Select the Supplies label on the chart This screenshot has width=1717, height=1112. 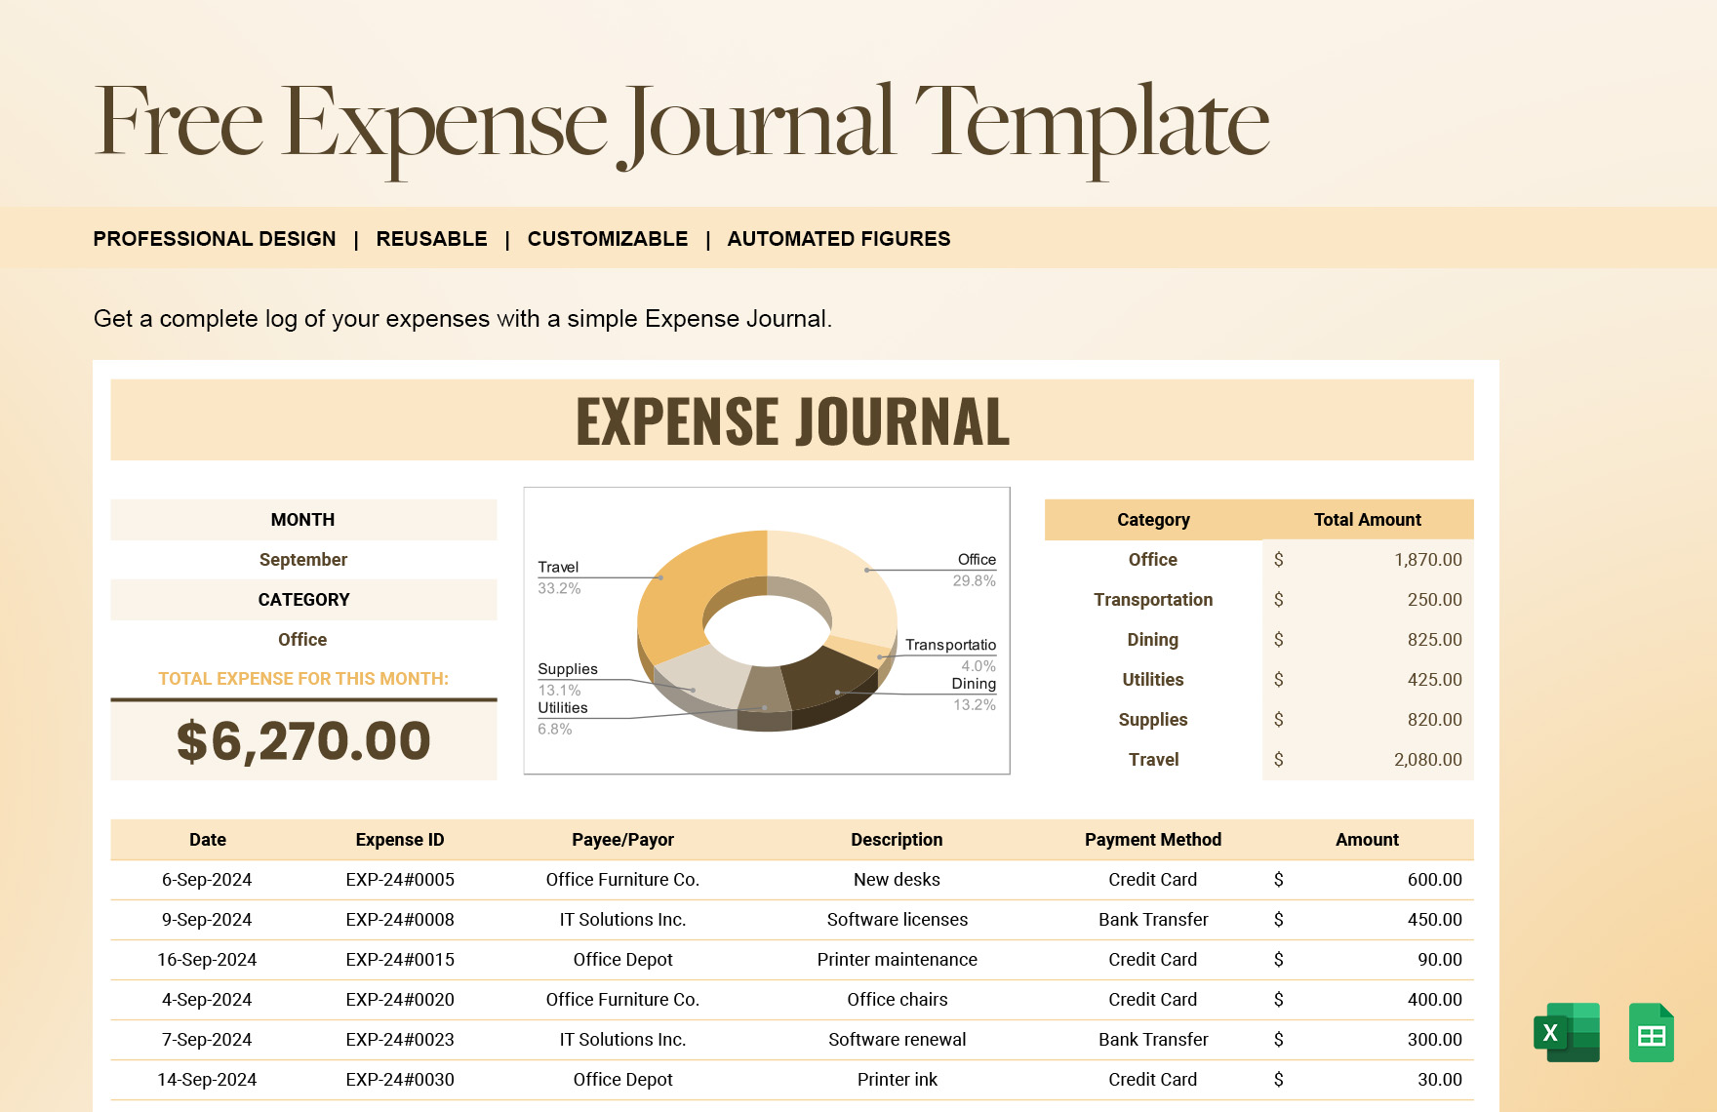pos(567,669)
